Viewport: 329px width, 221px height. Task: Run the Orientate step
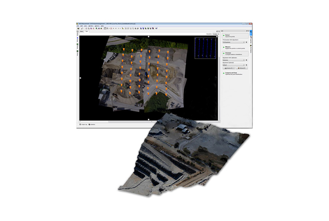click(x=227, y=53)
